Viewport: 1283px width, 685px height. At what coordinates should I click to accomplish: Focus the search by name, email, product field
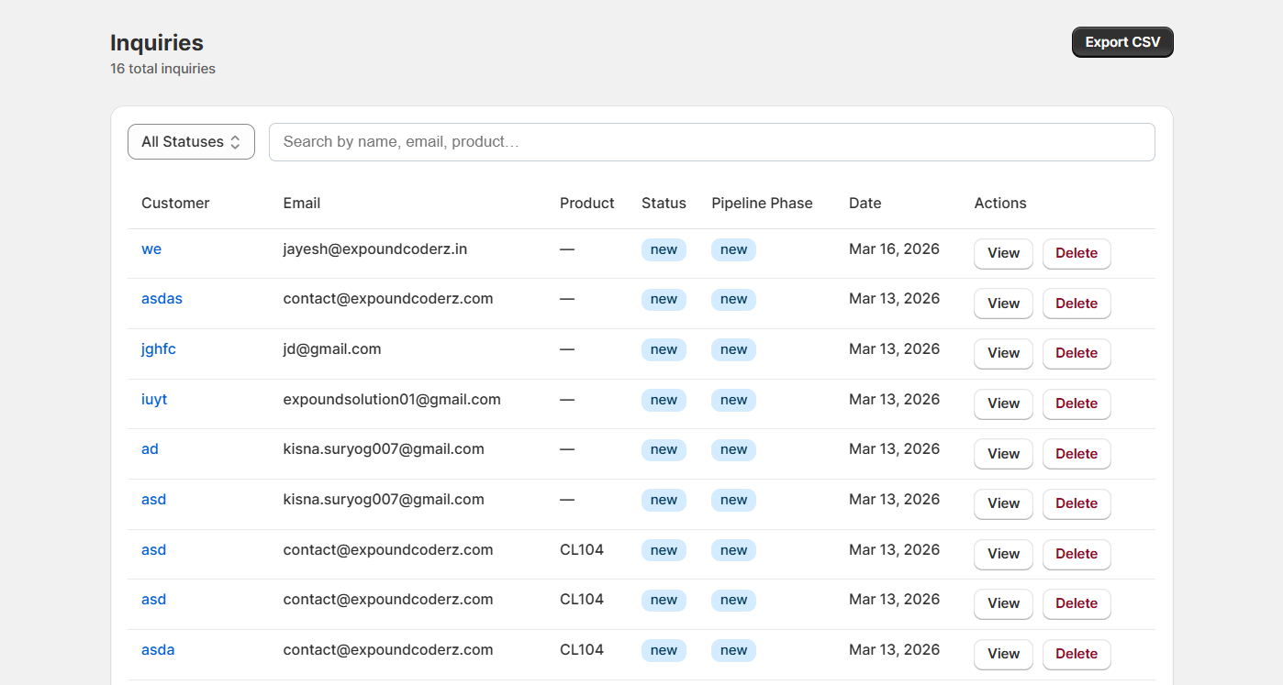[711, 142]
